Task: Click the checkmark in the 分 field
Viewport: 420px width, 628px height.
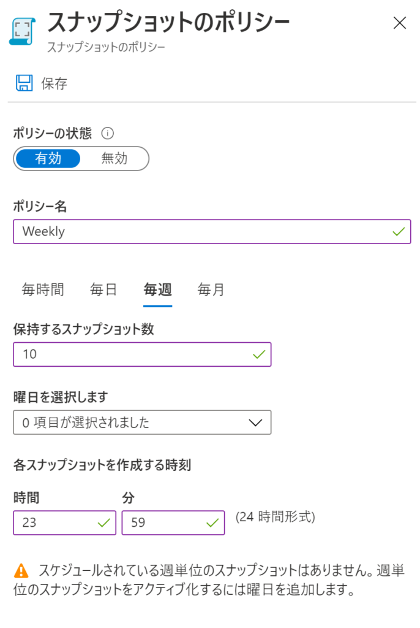Action: click(212, 523)
